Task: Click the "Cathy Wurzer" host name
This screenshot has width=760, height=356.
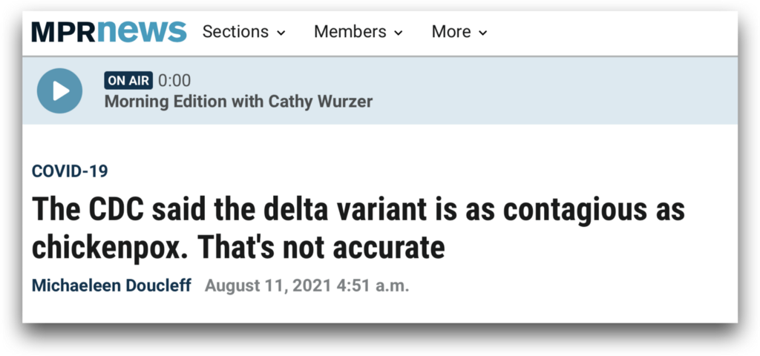Action: coord(320,101)
